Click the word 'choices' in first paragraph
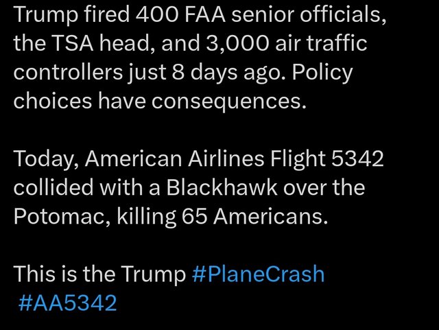The image size is (439, 330). tap(52, 101)
